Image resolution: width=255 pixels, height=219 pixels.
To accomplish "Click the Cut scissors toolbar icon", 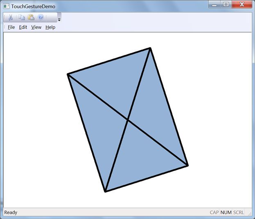I will coord(11,17).
